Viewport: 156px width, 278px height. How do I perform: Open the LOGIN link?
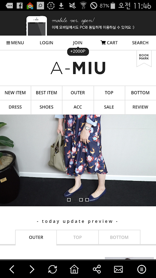coord(46,43)
